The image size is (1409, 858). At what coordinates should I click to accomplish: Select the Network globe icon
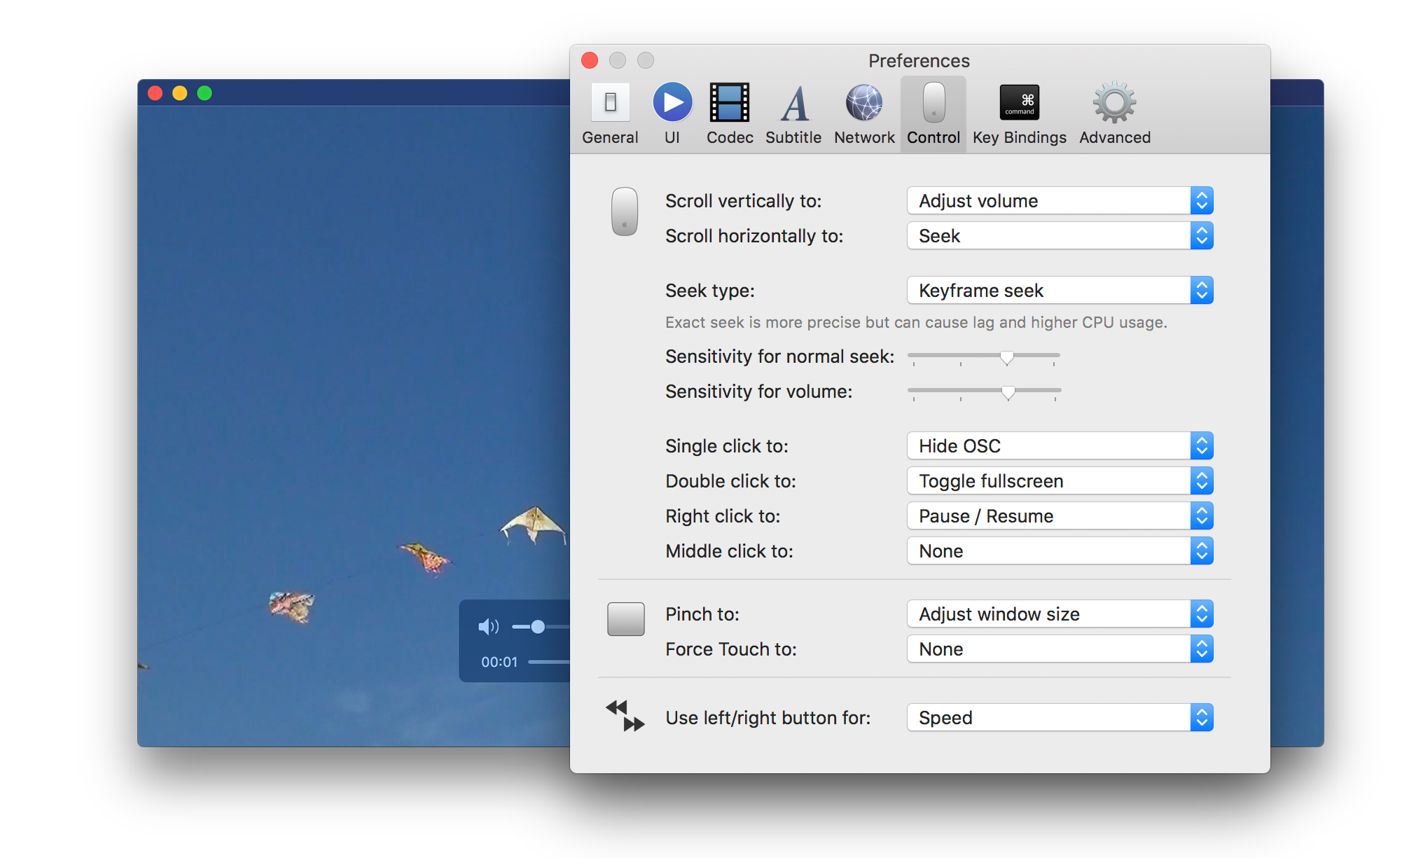click(x=864, y=114)
